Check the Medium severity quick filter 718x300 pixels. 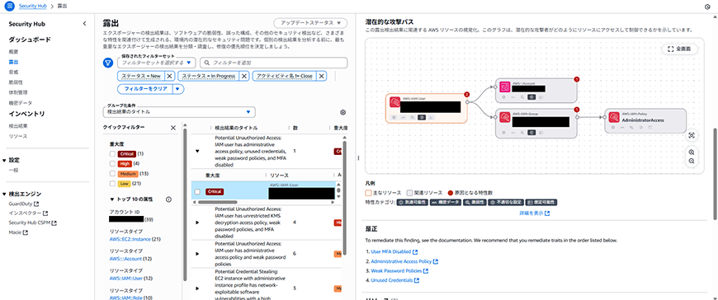pos(112,174)
